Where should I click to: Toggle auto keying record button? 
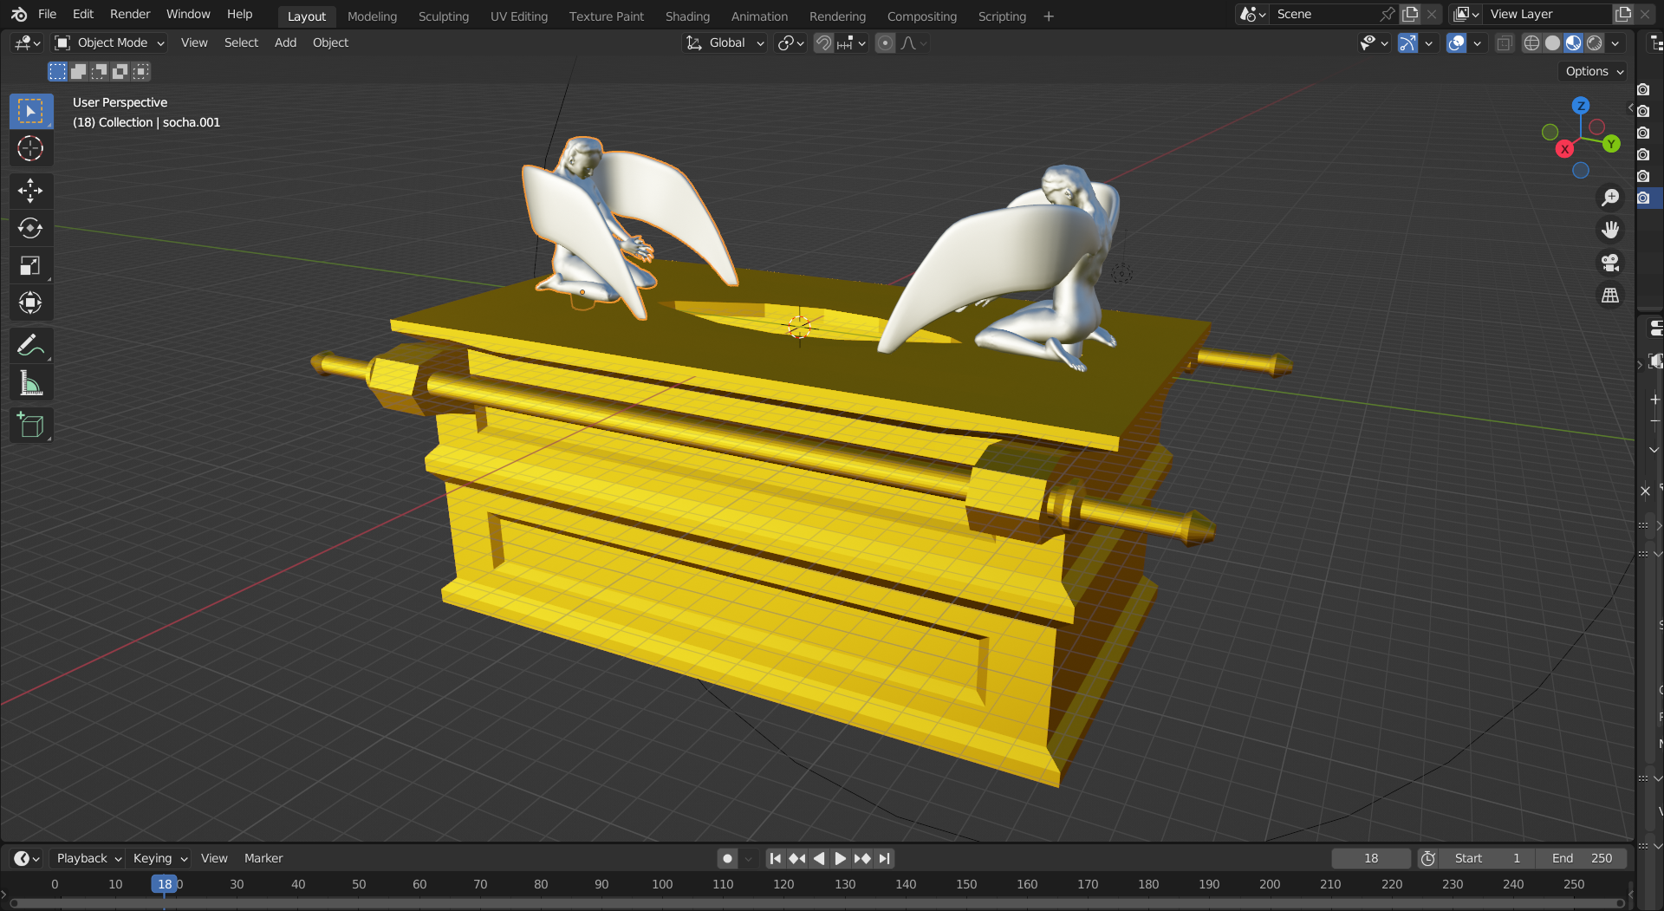pyautogui.click(x=727, y=858)
